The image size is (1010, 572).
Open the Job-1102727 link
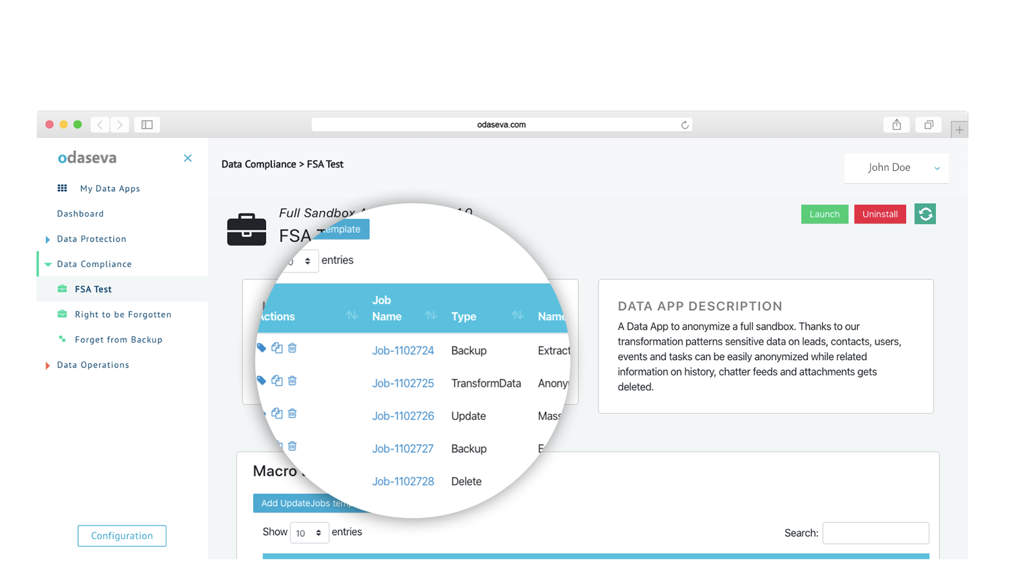click(403, 449)
